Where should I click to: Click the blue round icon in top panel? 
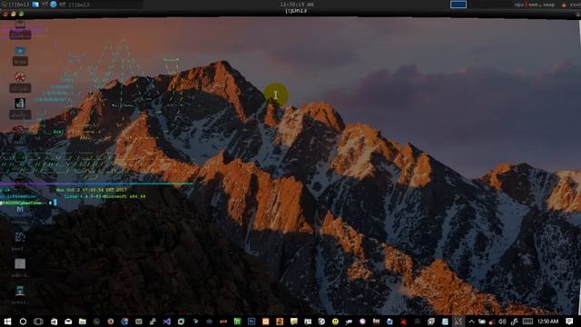tap(54, 5)
